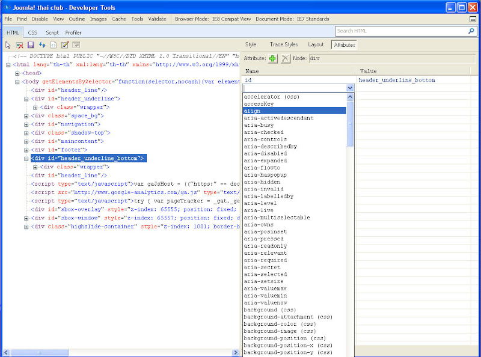Expand the div maincontent node
The width and height of the screenshot is (481, 357).
[x=26, y=141]
